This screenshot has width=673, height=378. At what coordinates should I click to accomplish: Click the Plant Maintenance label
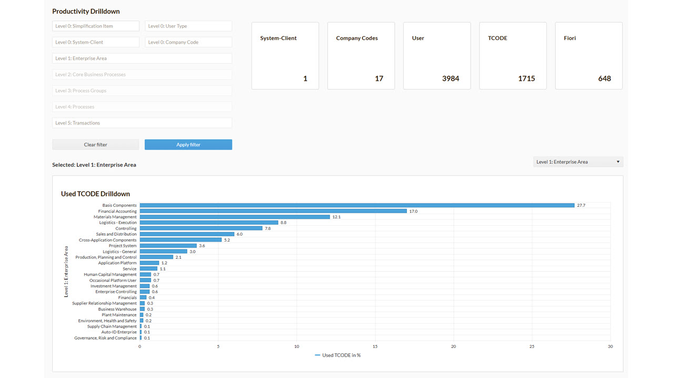[119, 315]
